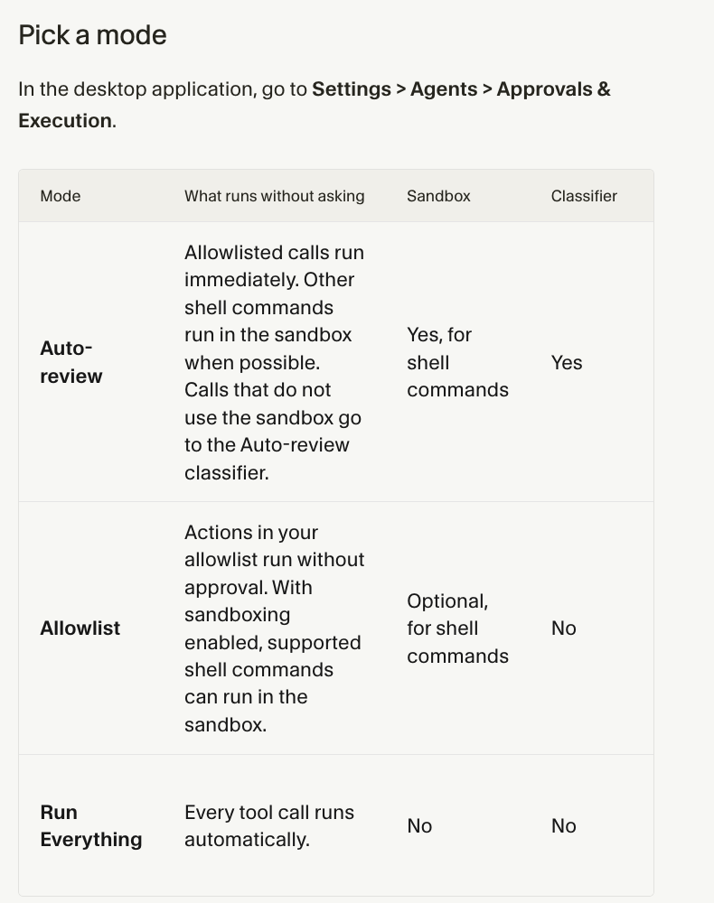Click the 'Execution.' bold text
714x903 pixels.
[x=68, y=120]
